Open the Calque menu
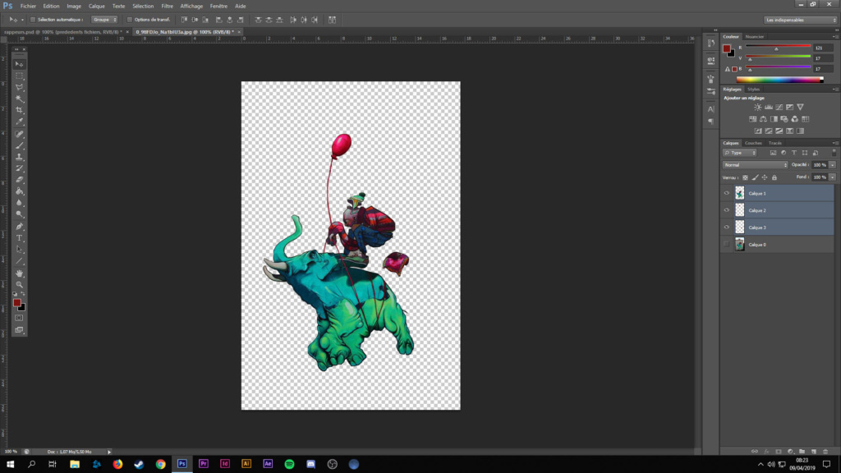Image resolution: width=841 pixels, height=473 pixels. 97,7
